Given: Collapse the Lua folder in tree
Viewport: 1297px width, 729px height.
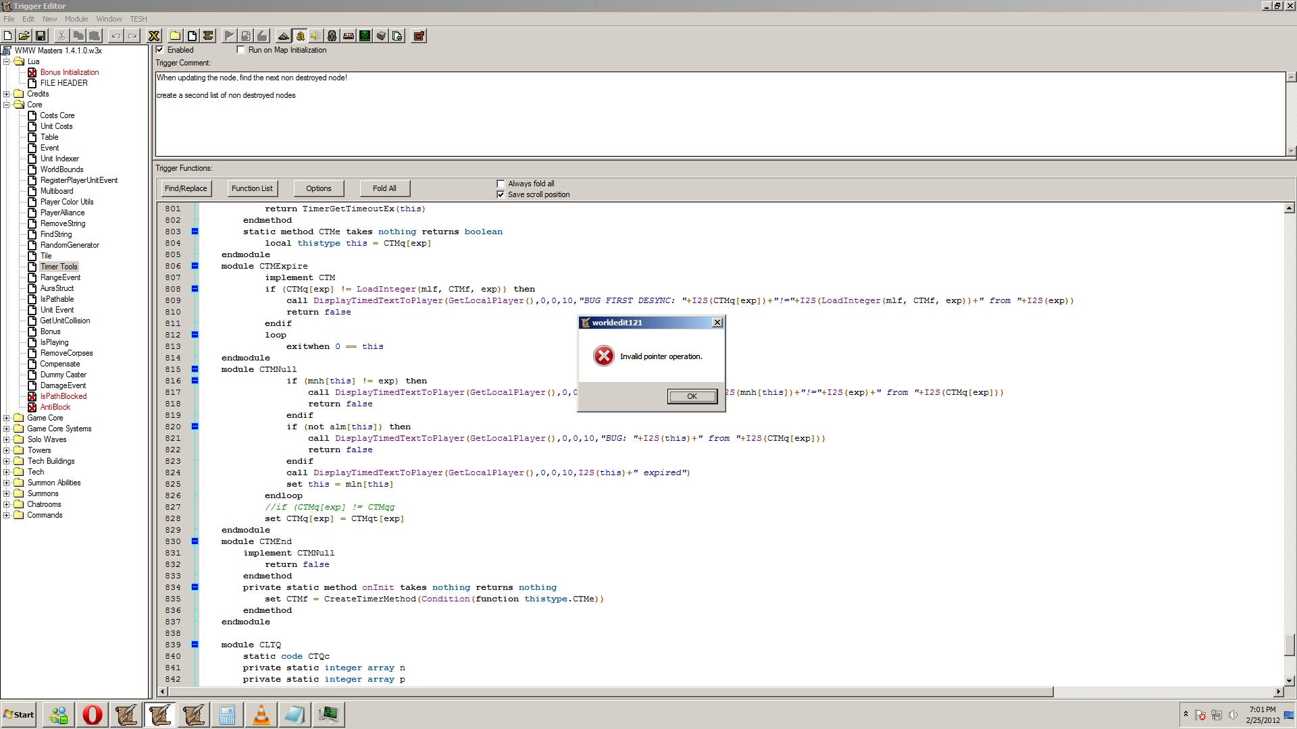Looking at the screenshot, I should [7, 61].
